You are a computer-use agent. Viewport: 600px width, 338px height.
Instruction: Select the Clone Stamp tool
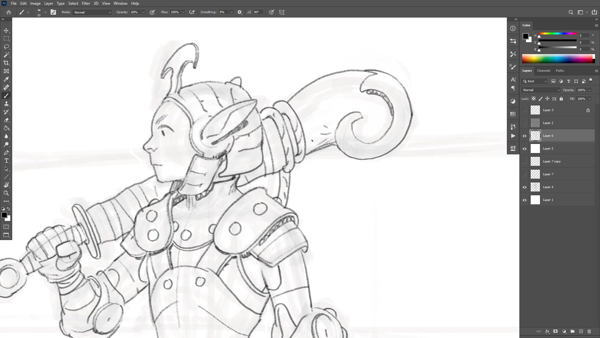click(6, 104)
